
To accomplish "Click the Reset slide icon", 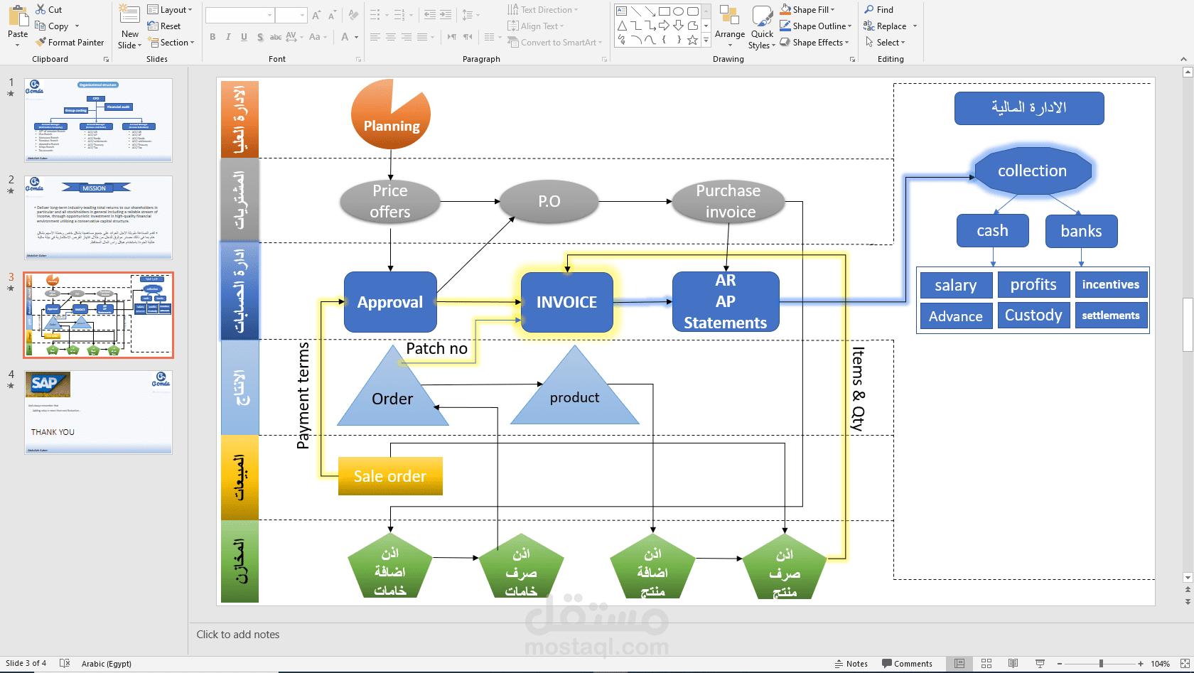I will (152, 26).
